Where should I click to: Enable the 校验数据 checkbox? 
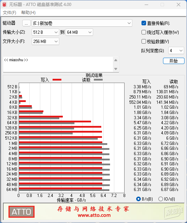144,42
